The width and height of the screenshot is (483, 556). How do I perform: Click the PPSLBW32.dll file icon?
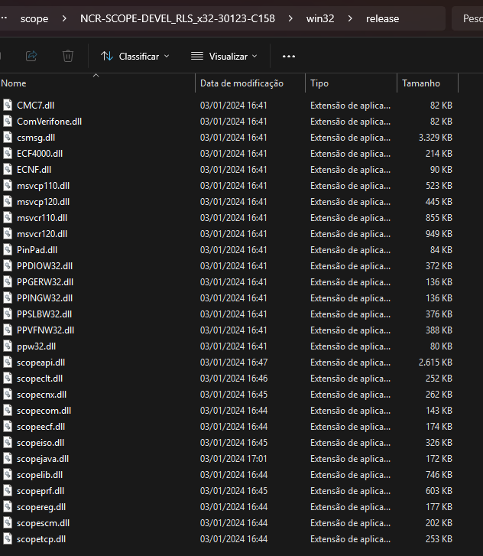(8, 314)
